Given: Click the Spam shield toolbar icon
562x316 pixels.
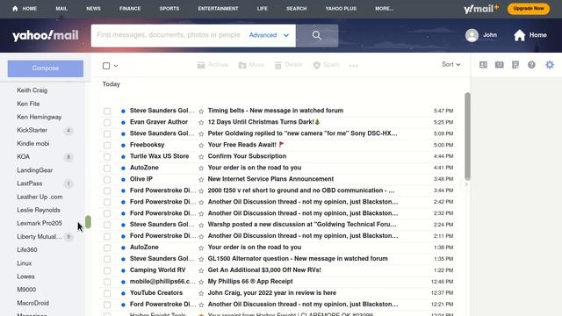Looking at the screenshot, I should click(316, 65).
